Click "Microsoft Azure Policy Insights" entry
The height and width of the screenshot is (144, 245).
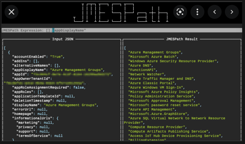[164, 92]
